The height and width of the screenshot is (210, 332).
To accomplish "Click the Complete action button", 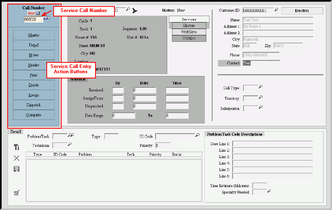I will pos(34,115).
